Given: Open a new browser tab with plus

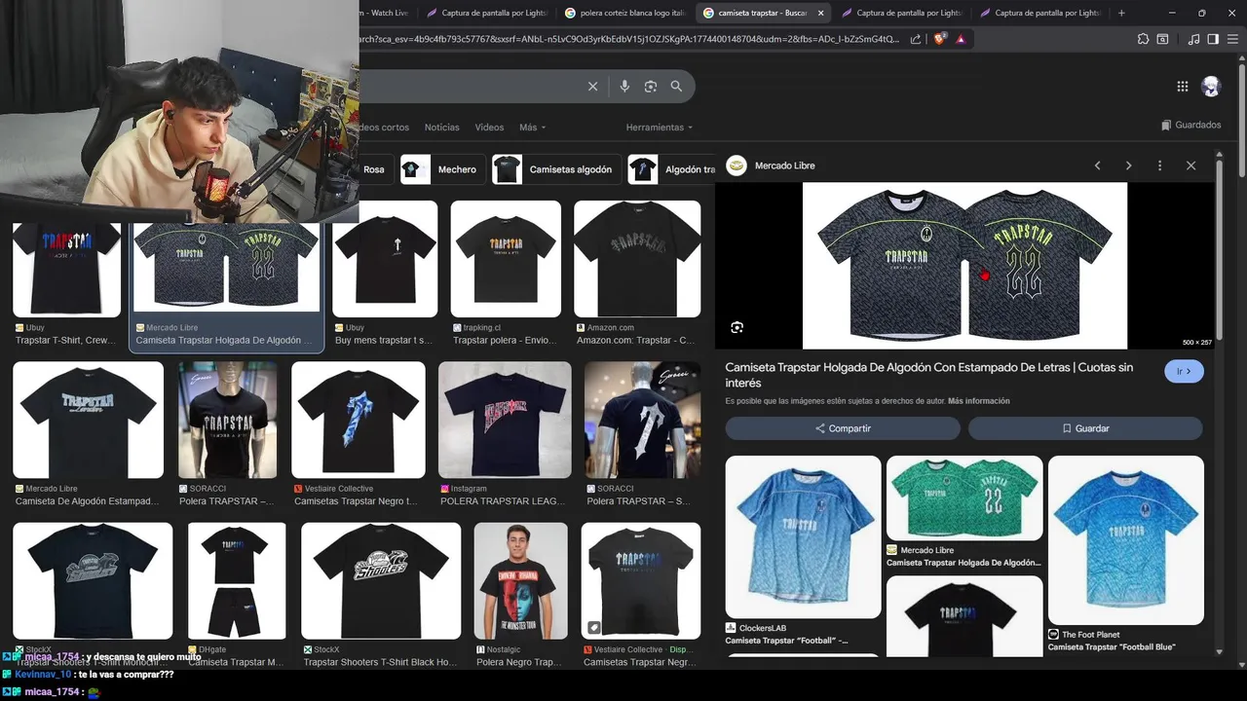Looking at the screenshot, I should click(x=1121, y=13).
